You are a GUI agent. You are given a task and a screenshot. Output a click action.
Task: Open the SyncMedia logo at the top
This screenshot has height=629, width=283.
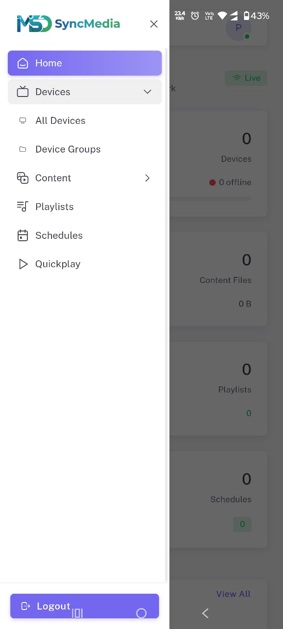68,23
